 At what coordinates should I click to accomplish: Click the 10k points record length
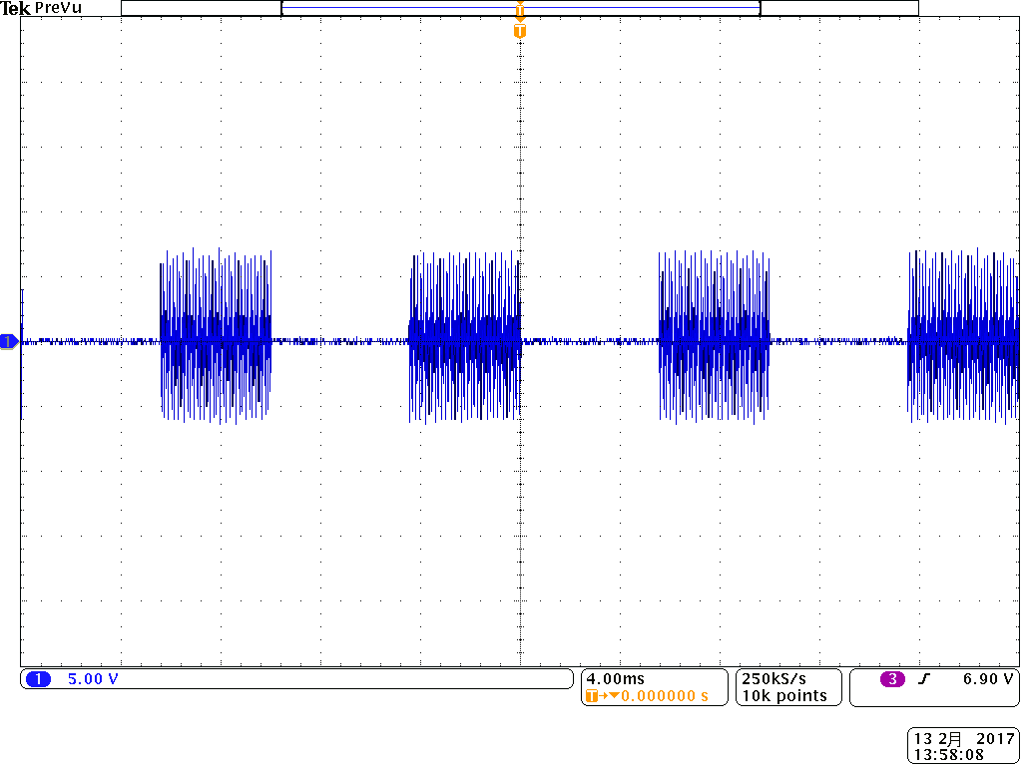tap(783, 696)
